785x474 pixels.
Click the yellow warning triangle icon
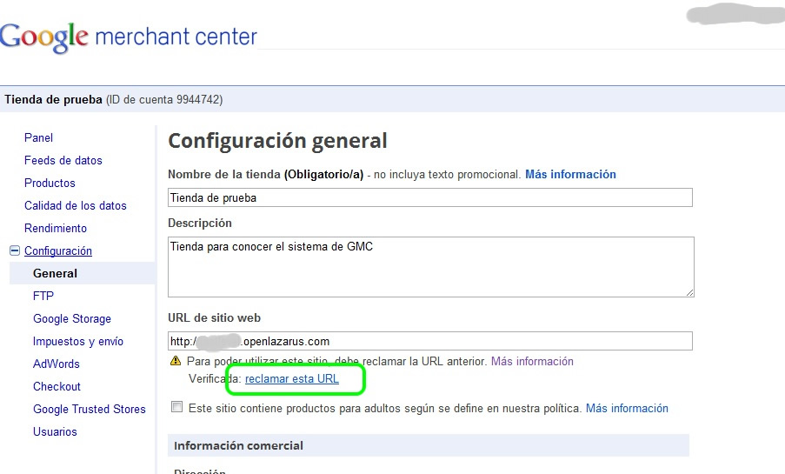tap(176, 360)
